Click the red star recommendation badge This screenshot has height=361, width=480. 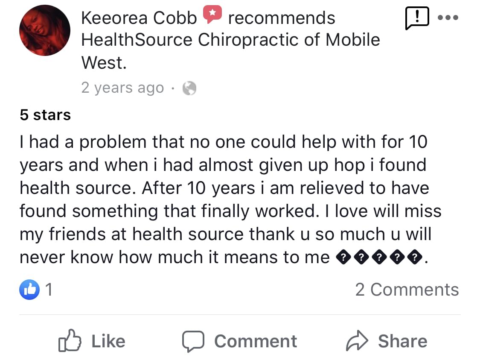click(212, 15)
